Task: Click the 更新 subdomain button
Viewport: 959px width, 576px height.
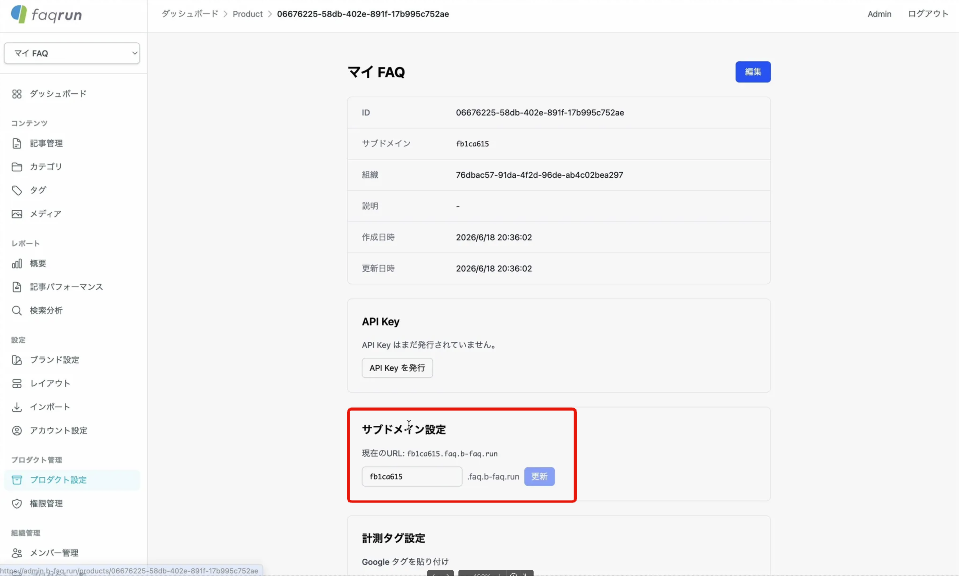Action: point(539,477)
